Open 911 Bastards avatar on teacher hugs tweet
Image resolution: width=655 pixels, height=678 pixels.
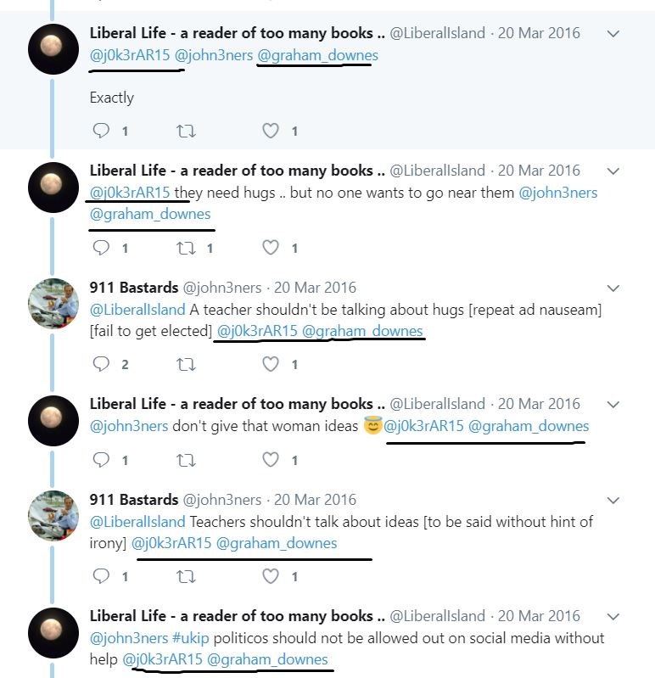[x=53, y=304]
